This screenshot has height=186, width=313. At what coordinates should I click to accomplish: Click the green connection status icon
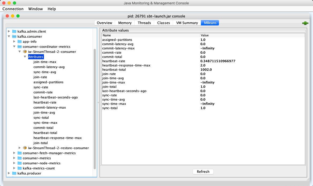(x=305, y=23)
